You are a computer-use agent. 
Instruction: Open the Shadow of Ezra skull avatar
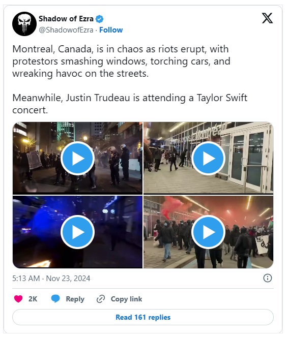[24, 24]
